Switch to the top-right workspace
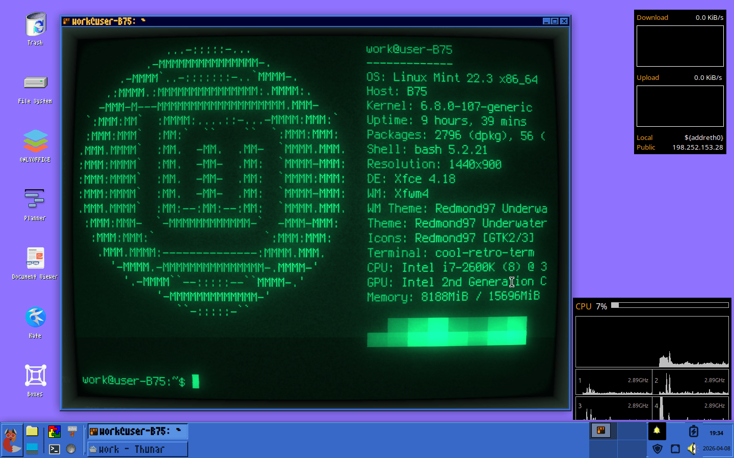This screenshot has width=734, height=458. click(632, 431)
